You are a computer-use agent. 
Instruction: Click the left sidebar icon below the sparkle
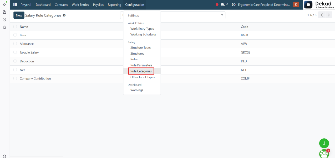click(x=4, y=12)
